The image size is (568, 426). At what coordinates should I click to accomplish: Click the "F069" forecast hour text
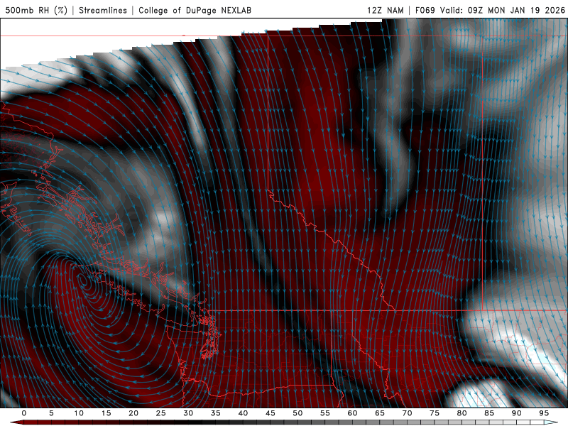pyautogui.click(x=425, y=11)
